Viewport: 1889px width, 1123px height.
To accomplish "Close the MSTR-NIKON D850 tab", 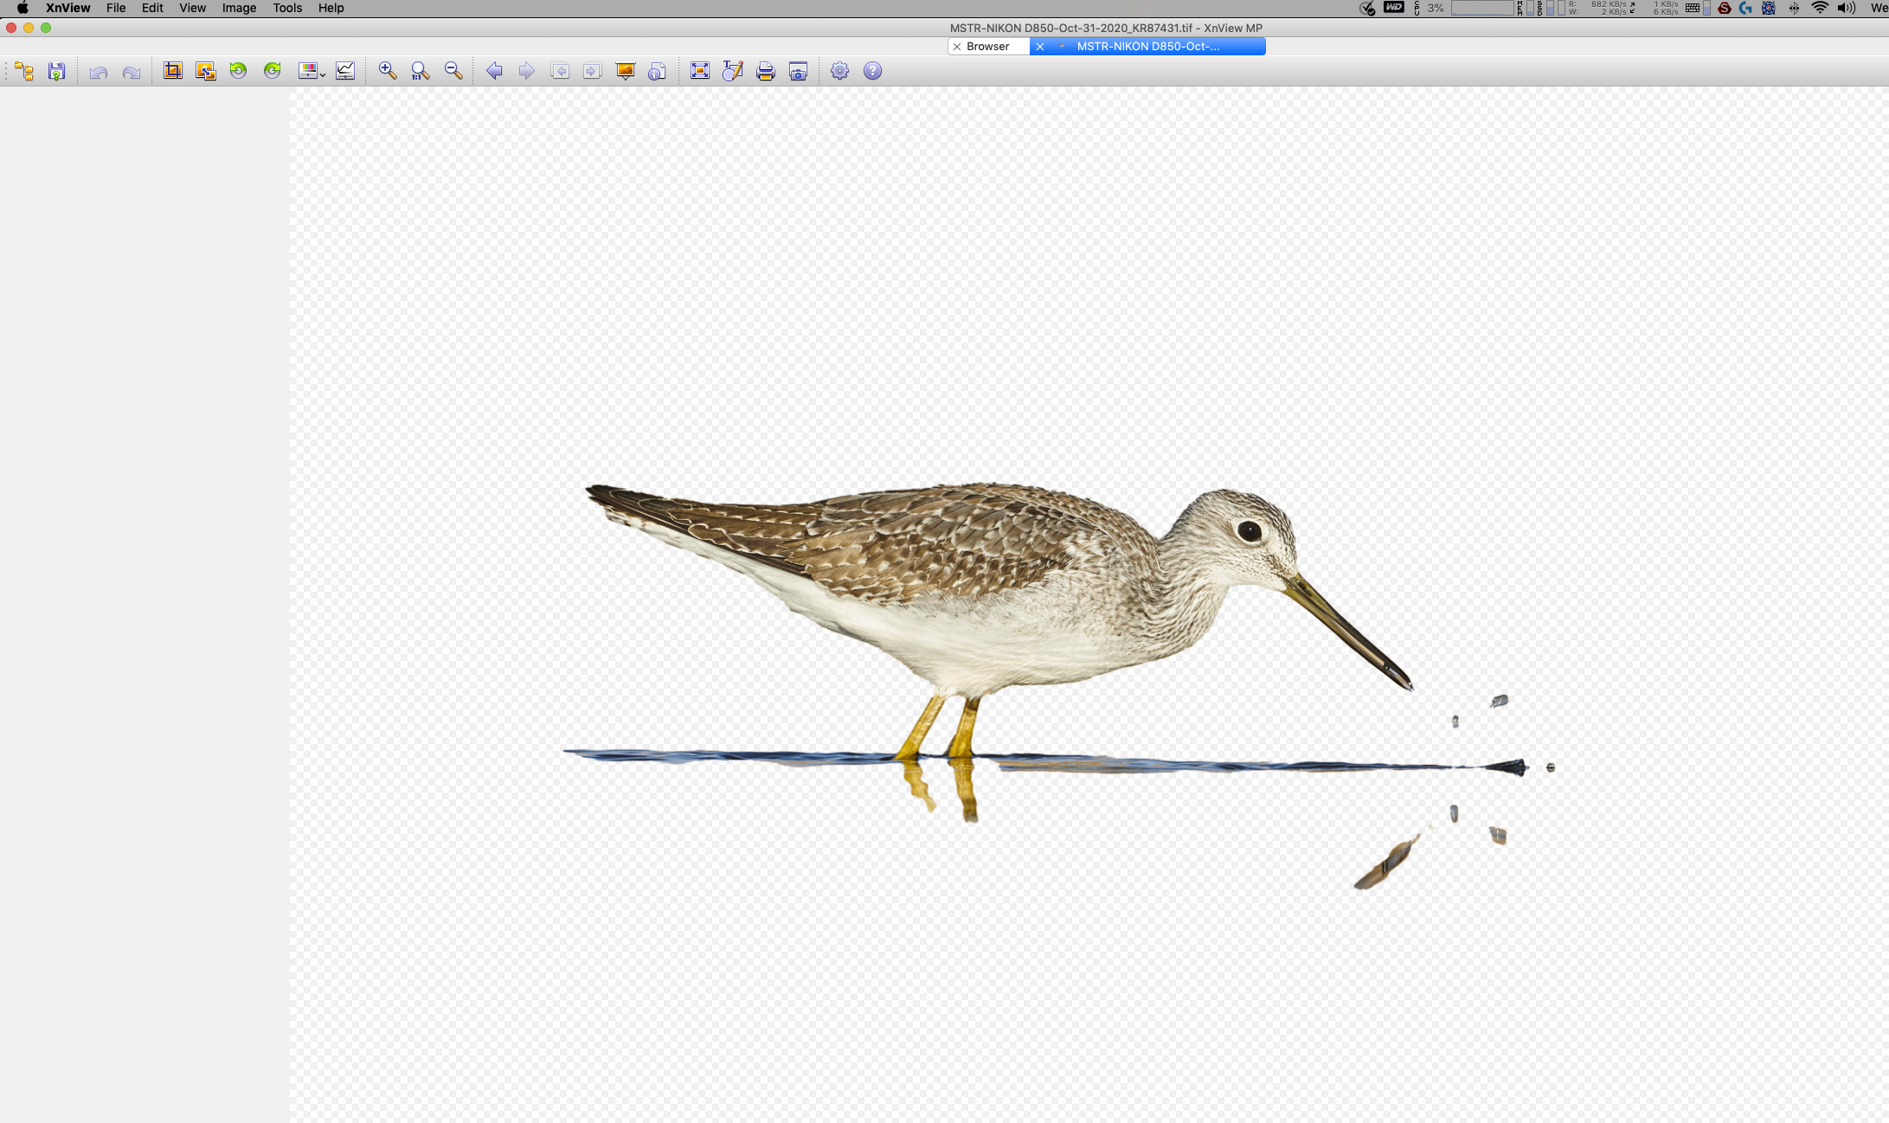I will (x=1040, y=47).
